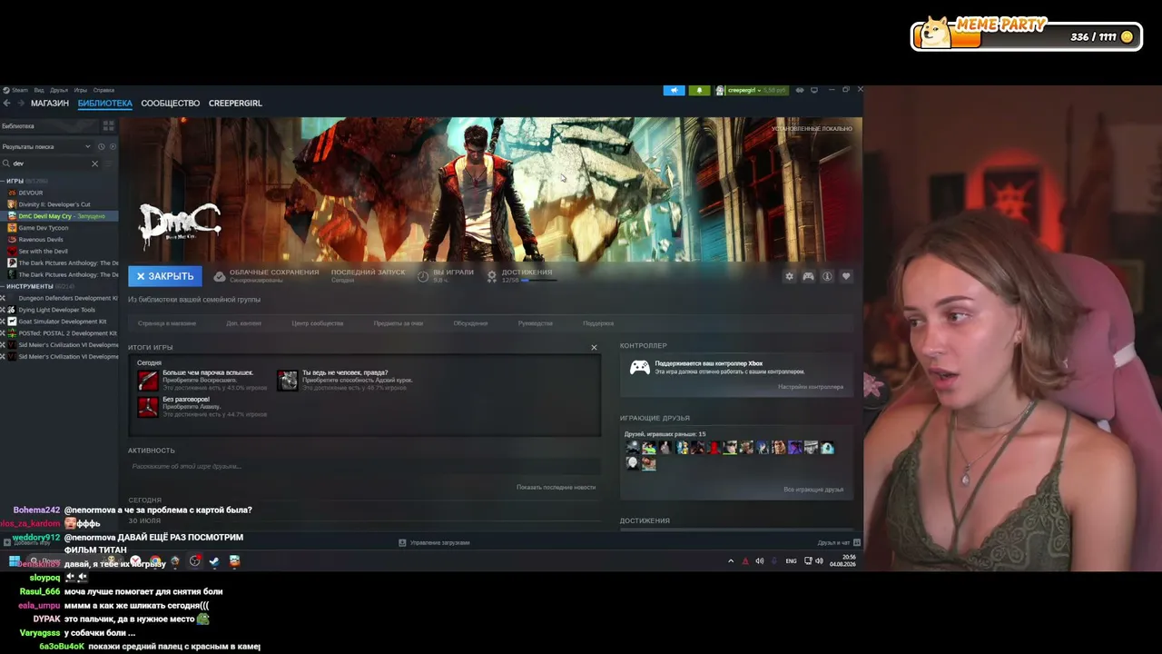
Task: Open the green notifications bell
Action: 699,90
